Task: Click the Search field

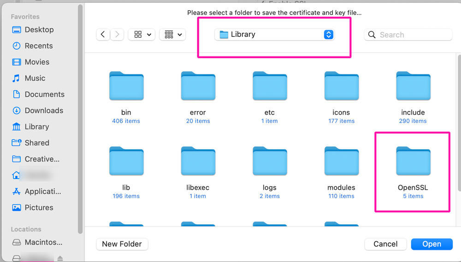Action: tap(413, 35)
